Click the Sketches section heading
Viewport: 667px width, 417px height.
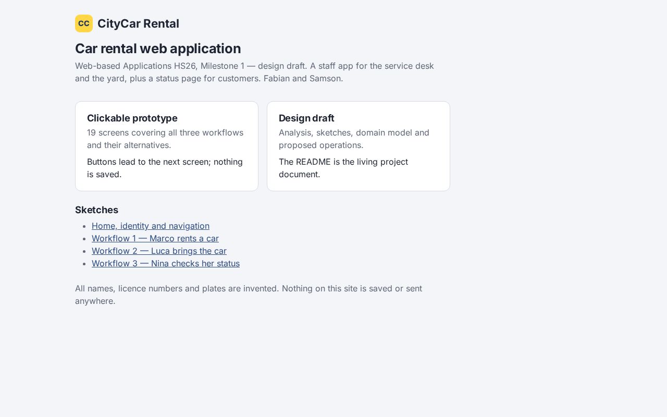point(96,210)
